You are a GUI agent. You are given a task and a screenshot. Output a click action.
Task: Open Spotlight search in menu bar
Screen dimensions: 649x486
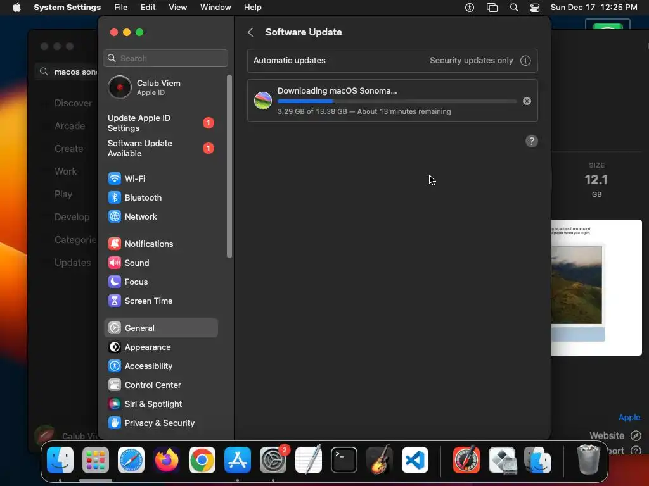tap(513, 8)
